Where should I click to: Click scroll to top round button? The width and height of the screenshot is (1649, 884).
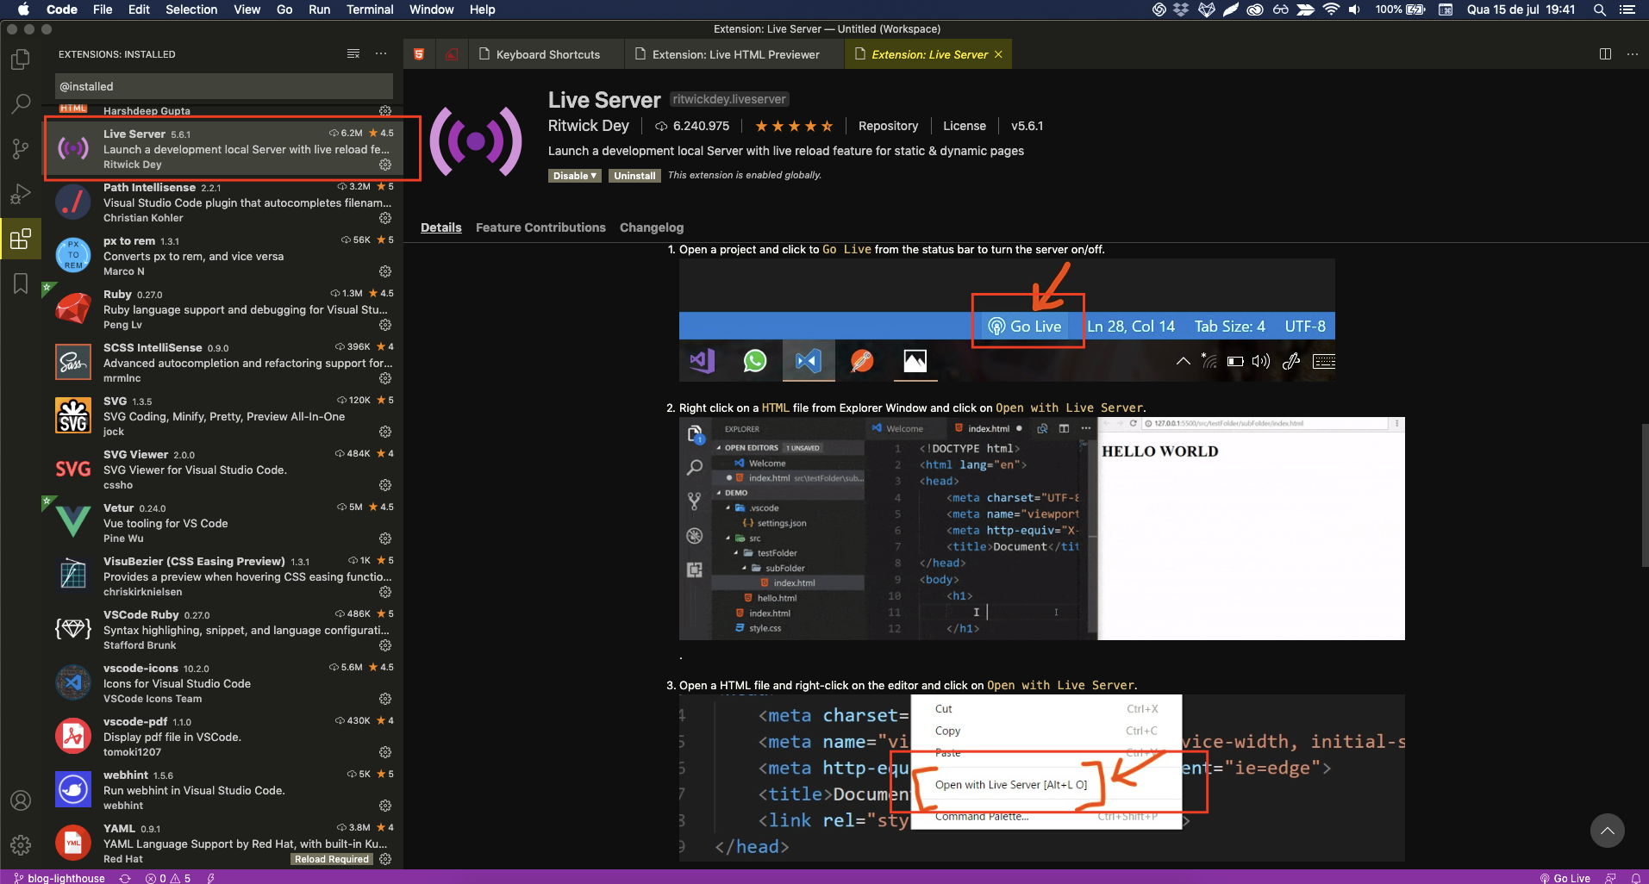pyautogui.click(x=1607, y=831)
